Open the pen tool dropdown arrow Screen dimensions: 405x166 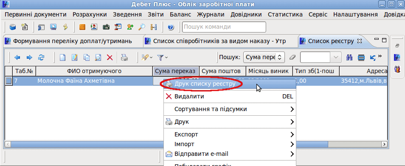click(152, 57)
